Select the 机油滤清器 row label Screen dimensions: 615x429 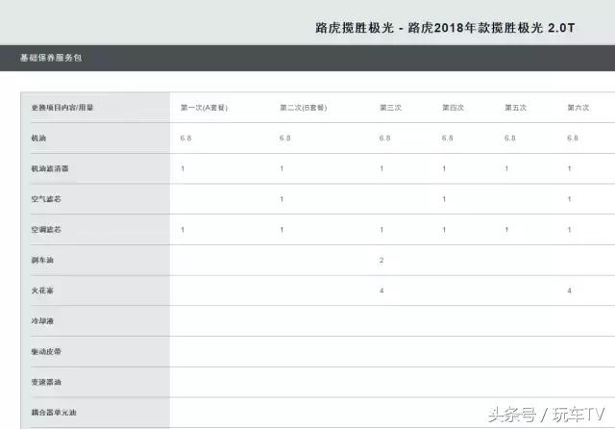pyautogui.click(x=50, y=168)
